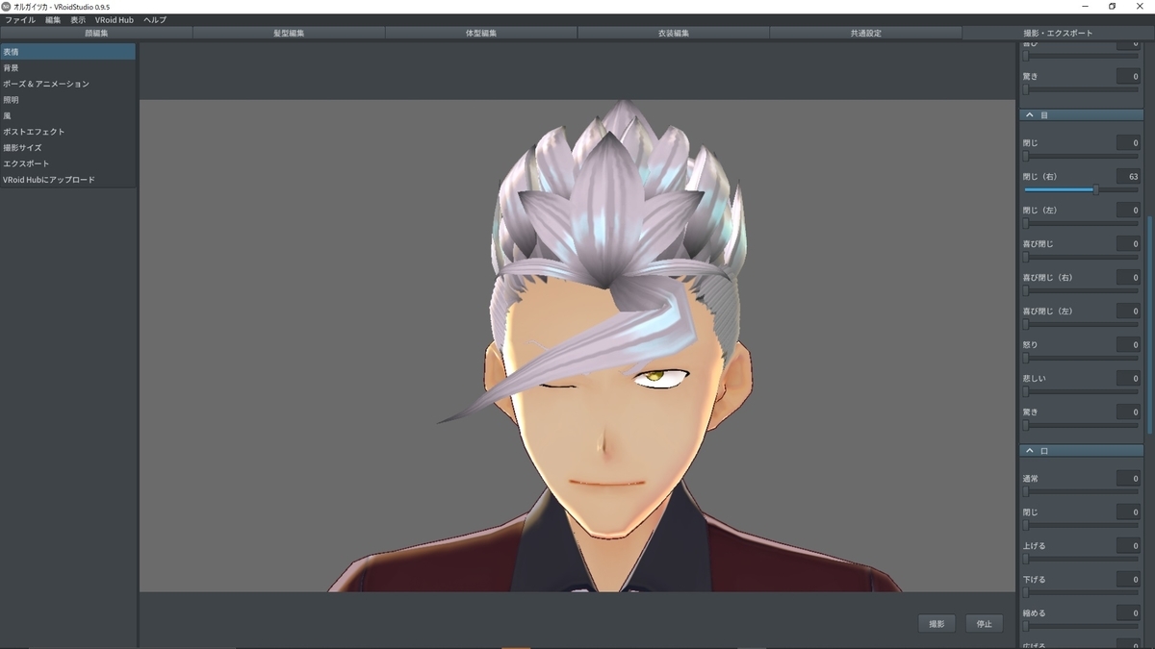Click the 驚き slider in 目 section

(1081, 425)
